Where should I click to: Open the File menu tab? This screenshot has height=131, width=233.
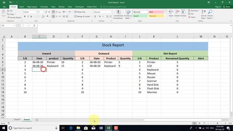pyautogui.click(x=4, y=7)
